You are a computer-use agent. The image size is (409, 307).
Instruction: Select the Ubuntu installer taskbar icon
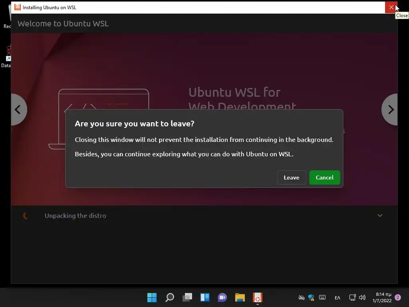[x=258, y=297]
